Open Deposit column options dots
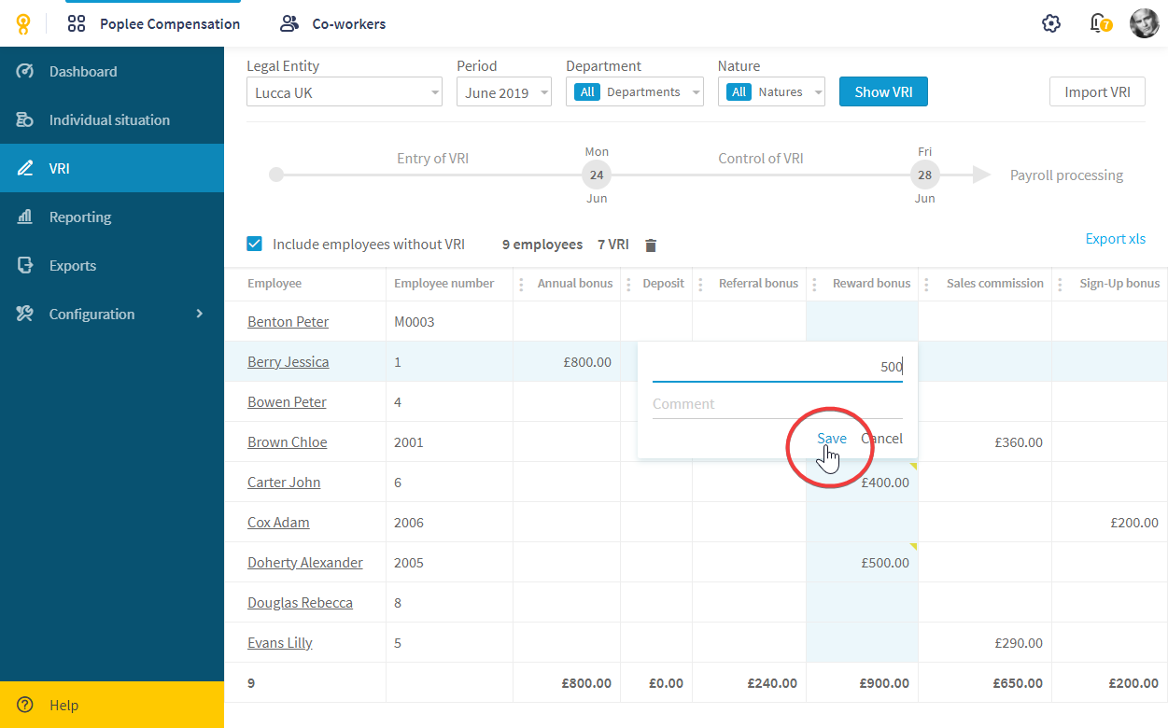This screenshot has height=728, width=1168. tap(627, 284)
